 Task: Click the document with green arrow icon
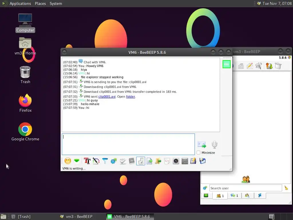(149, 161)
